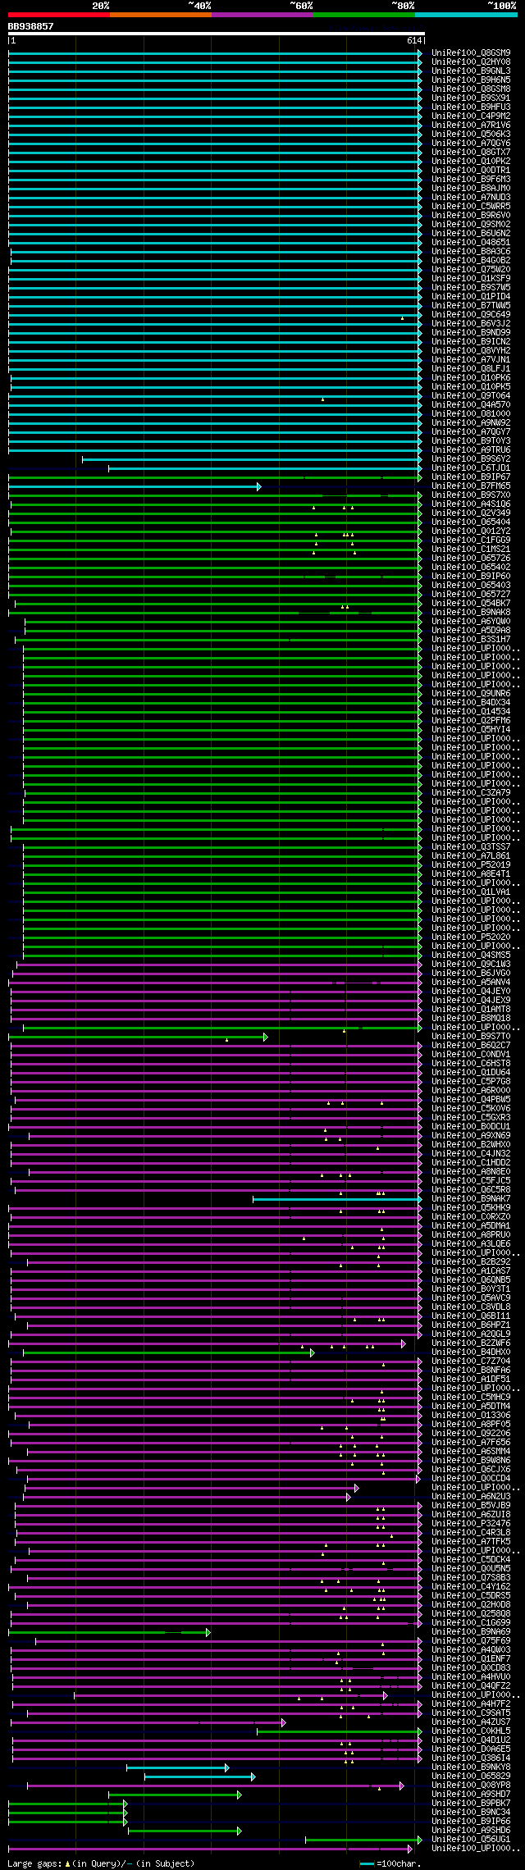Select UniRef100_B3S1H7 label
The width and height of the screenshot is (525, 1870).
pyautogui.click(x=471, y=640)
